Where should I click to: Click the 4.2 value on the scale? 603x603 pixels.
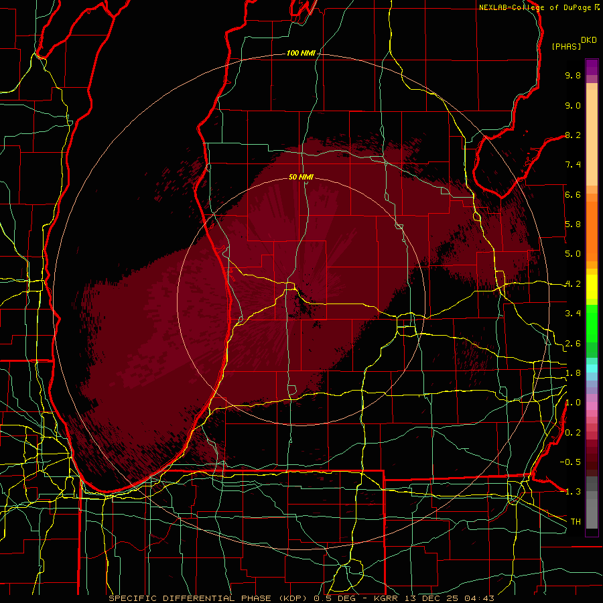[573, 284]
